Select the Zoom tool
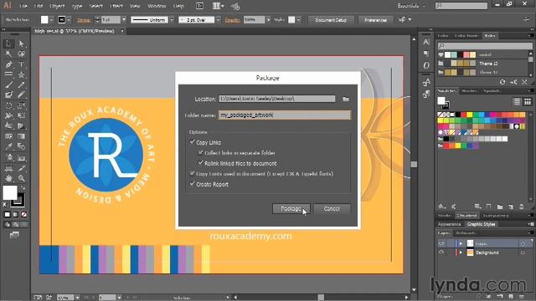Viewport: 536px width, 301px height. (21, 178)
